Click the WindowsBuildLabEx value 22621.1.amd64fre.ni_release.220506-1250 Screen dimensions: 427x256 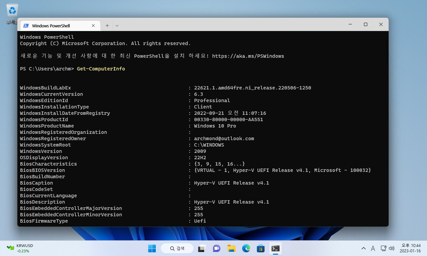tap(253, 88)
